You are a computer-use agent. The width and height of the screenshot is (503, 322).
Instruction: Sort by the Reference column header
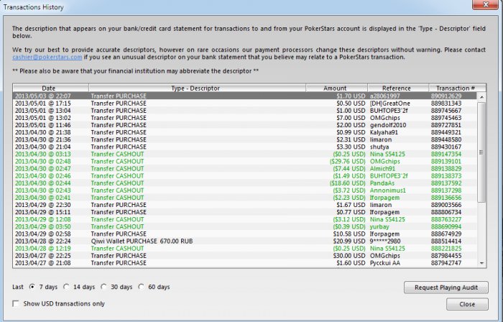[x=398, y=88]
